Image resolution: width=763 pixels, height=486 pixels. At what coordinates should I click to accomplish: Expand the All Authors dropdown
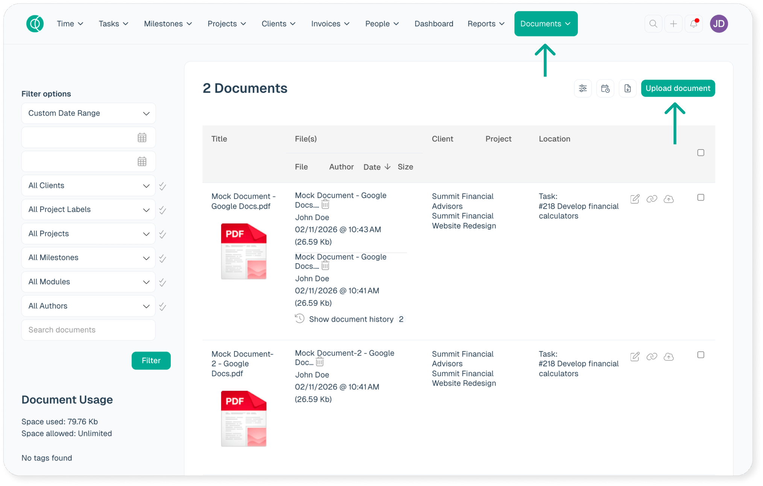coord(88,306)
